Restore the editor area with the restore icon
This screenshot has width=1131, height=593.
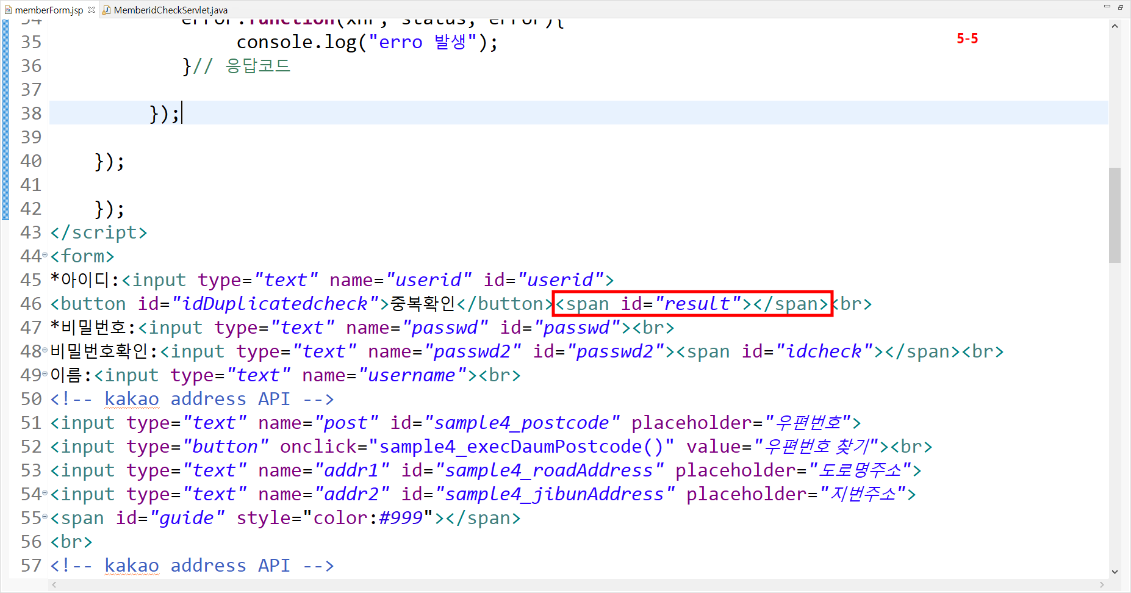(1121, 7)
